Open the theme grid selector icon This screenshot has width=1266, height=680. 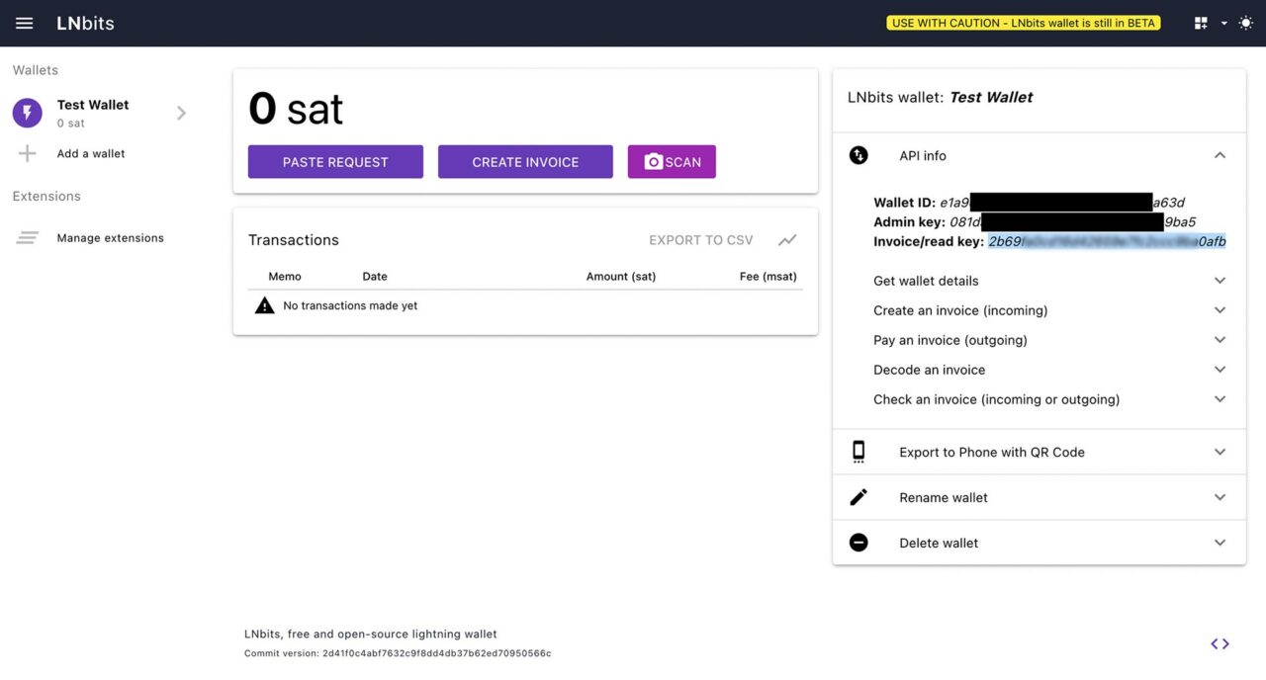tap(1201, 23)
